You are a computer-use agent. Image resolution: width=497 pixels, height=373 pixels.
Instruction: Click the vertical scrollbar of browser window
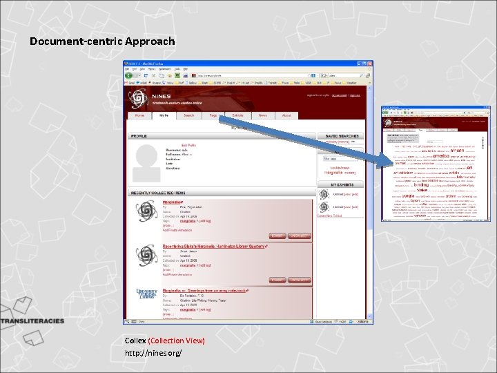(369, 202)
